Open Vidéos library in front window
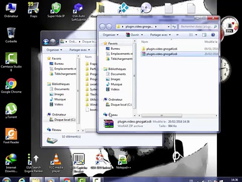The height and width of the screenshot is (182, 242). (113, 89)
